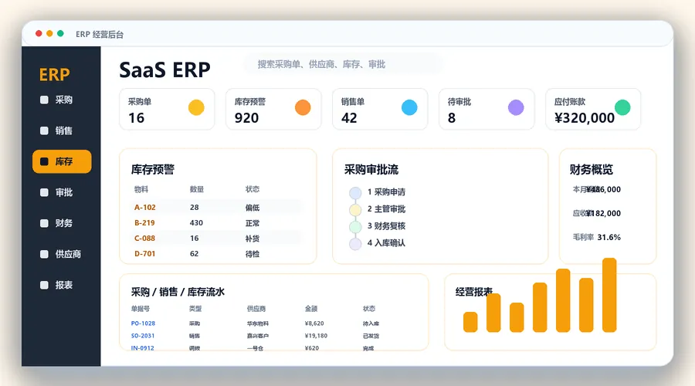This screenshot has height=386, width=695.
Task: Click the green dot on 应付账款 card
Action: point(622,107)
